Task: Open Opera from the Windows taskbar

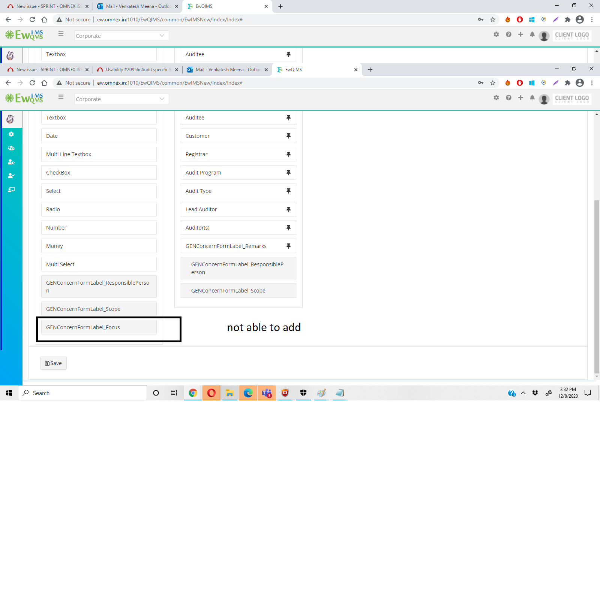Action: point(211,393)
